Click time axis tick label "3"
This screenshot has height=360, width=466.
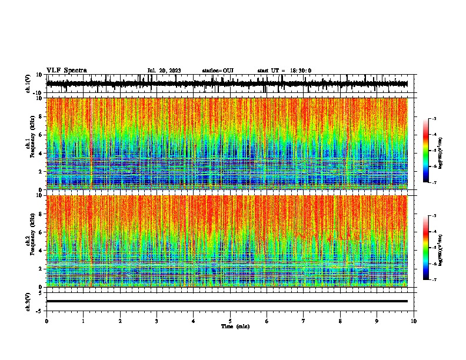click(157, 321)
